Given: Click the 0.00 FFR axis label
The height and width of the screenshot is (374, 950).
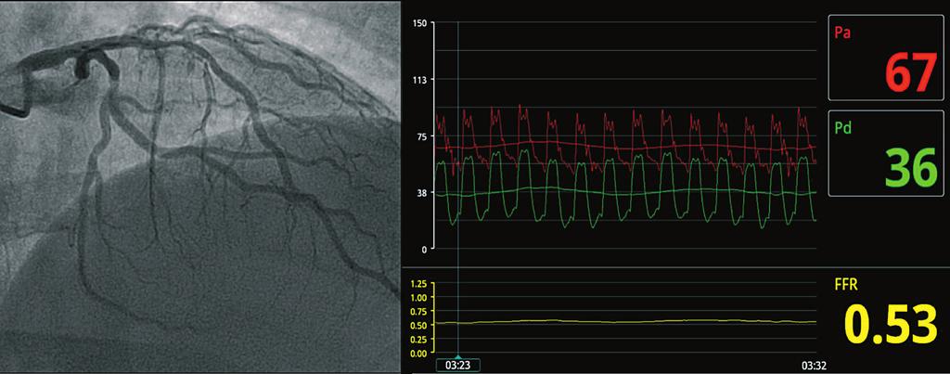Looking at the screenshot, I should coord(419,353).
